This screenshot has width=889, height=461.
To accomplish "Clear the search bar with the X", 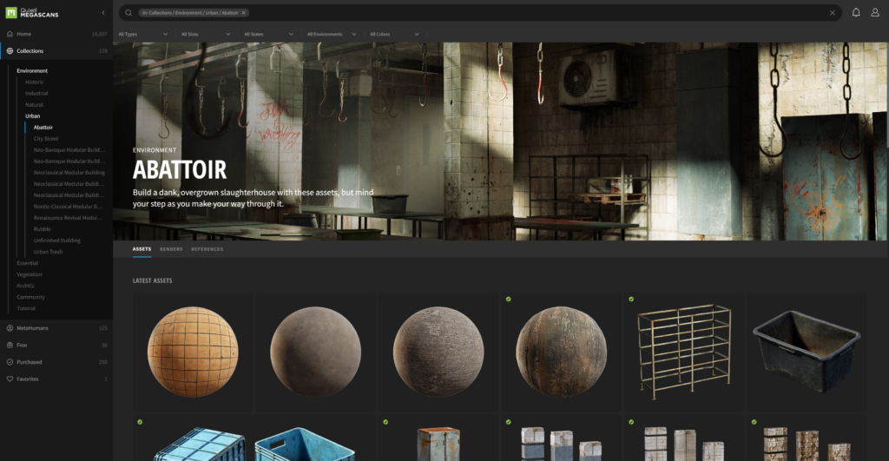I will [833, 12].
